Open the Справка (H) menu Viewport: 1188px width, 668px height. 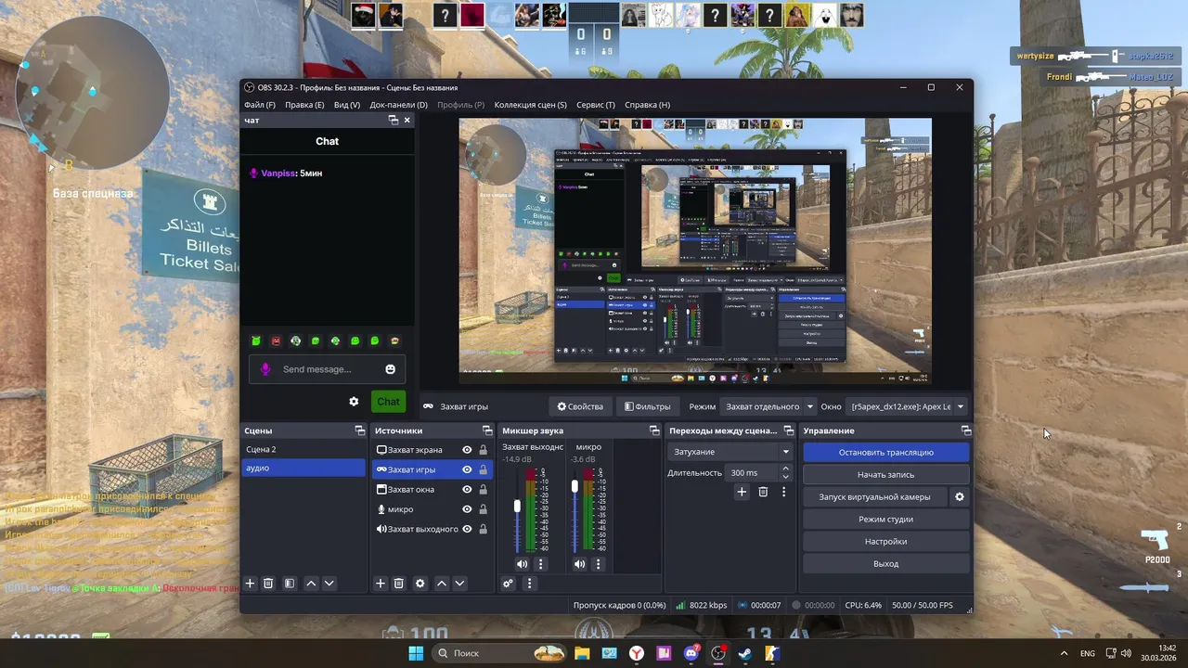pos(648,105)
